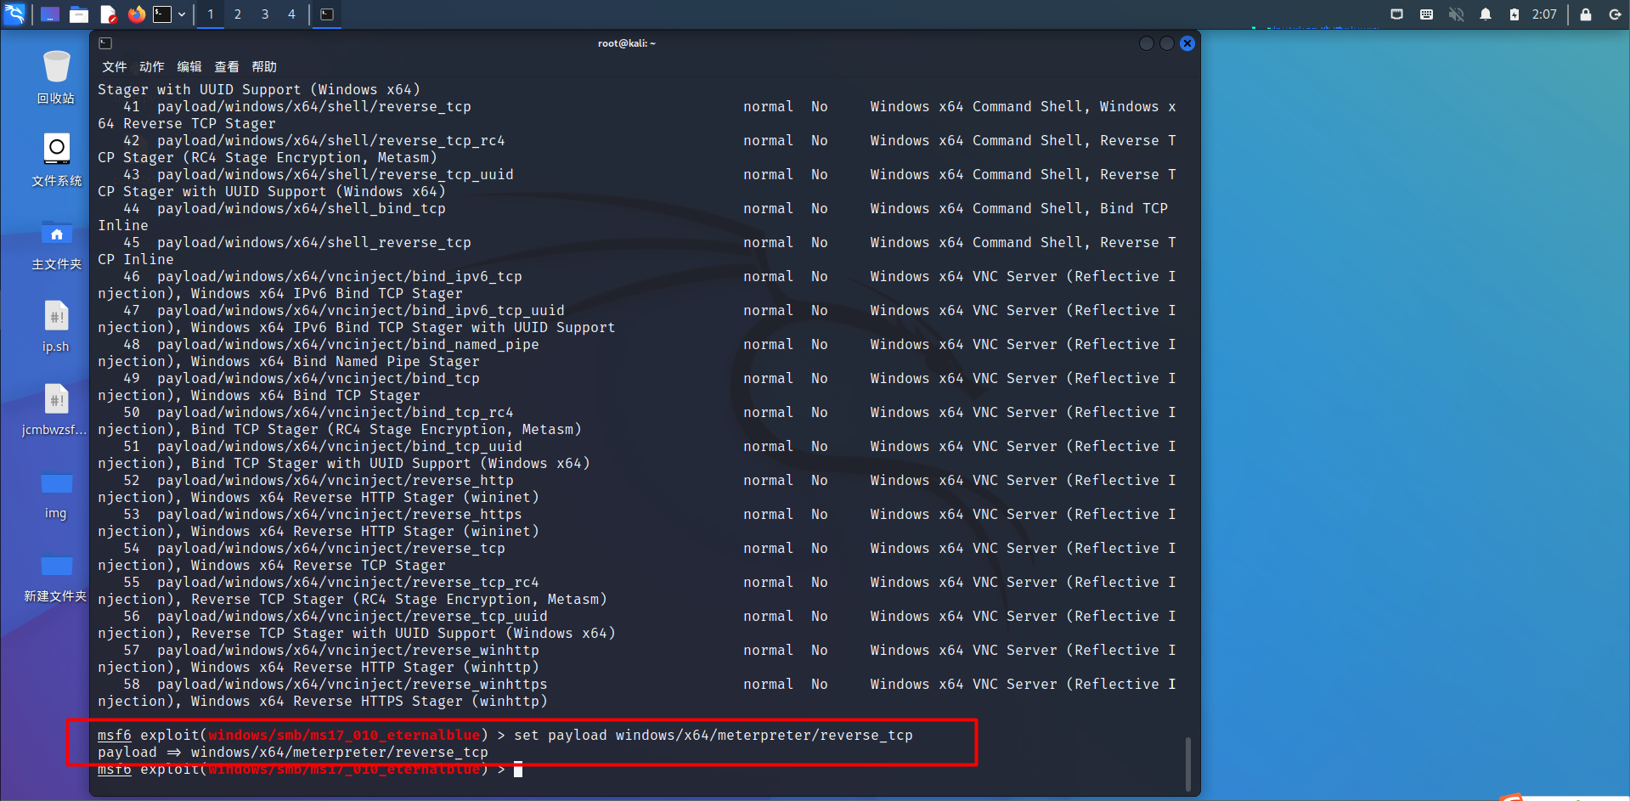Click the terminal cursor at the prompt
This screenshot has height=801, width=1630.
tap(518, 770)
